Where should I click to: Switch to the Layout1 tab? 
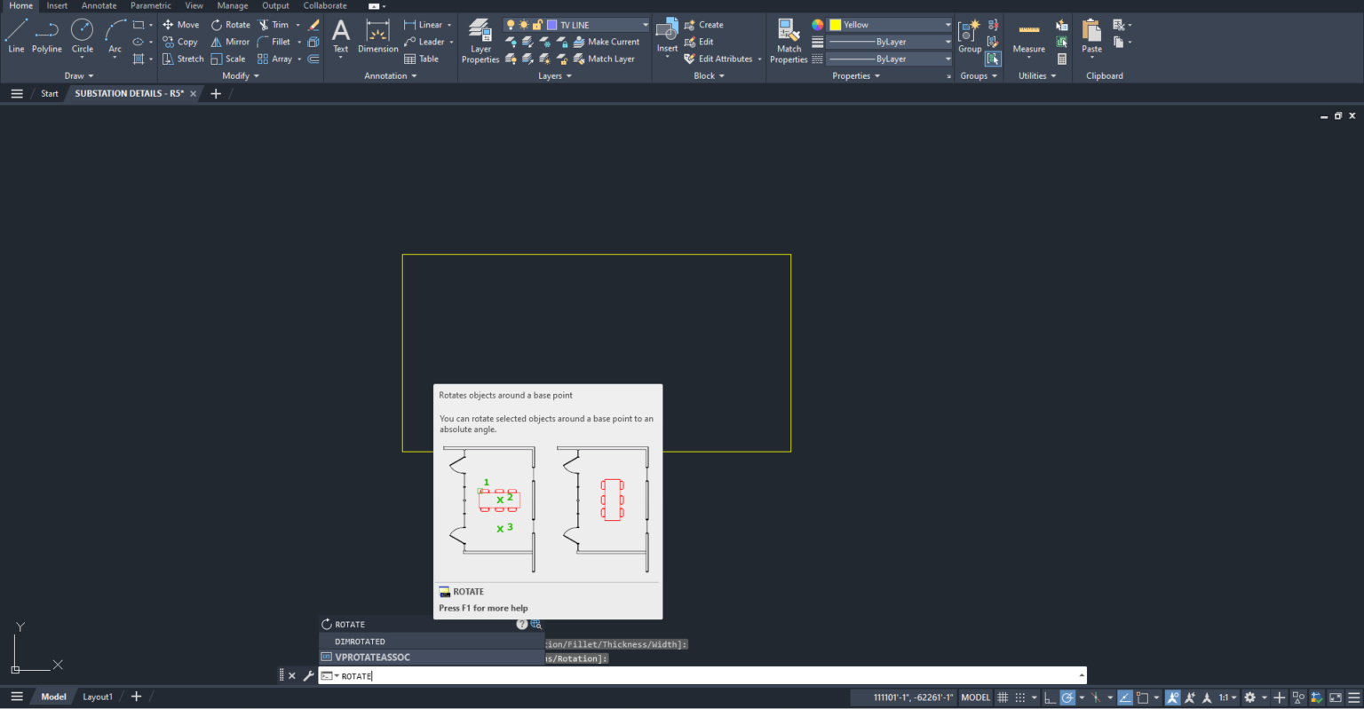click(x=97, y=697)
